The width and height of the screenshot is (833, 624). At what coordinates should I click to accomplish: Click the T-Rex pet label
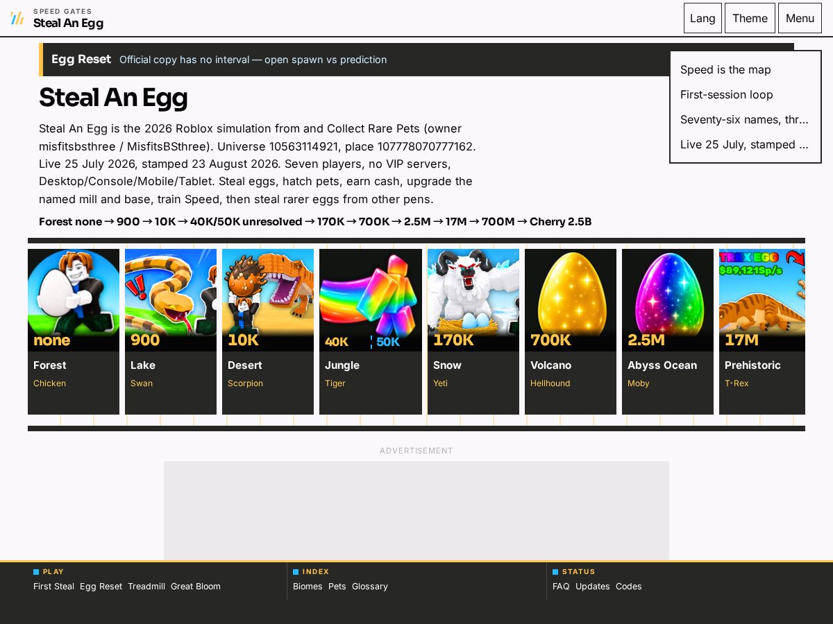737,383
